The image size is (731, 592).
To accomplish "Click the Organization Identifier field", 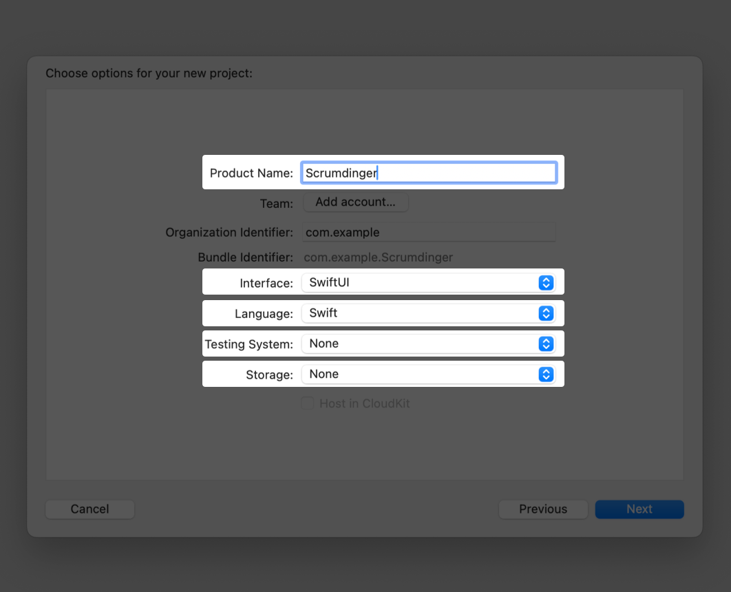I will click(427, 232).
